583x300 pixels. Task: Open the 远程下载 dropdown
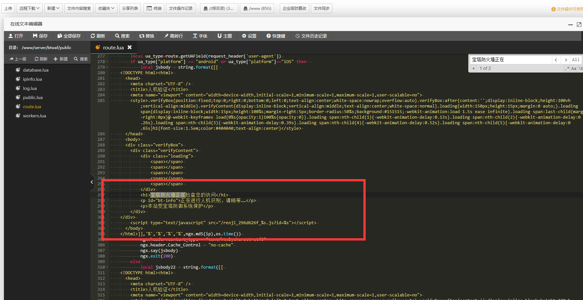click(x=29, y=8)
